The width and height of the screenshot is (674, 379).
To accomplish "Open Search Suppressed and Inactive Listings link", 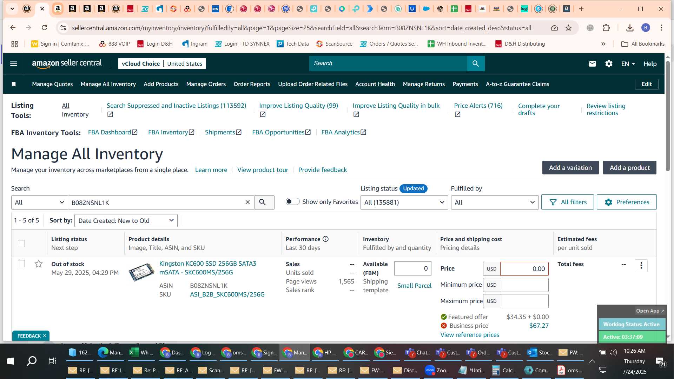I will click(176, 106).
